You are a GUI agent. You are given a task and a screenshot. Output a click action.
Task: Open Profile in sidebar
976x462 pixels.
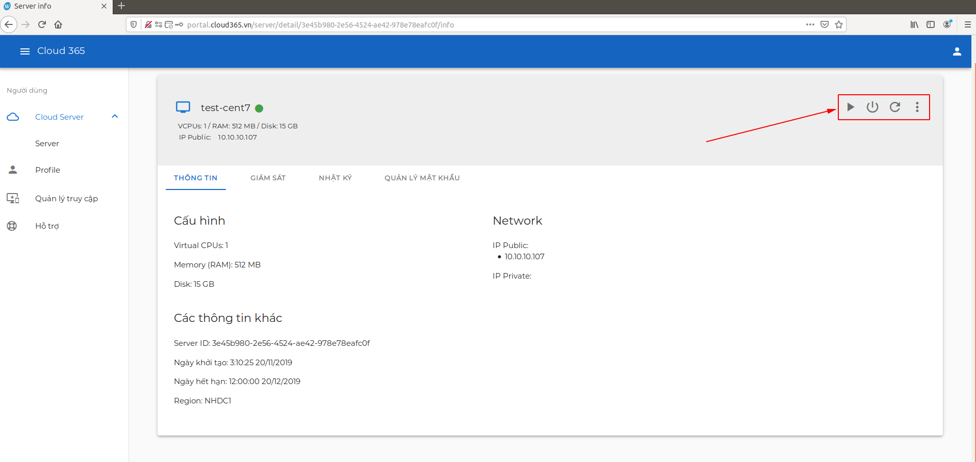[47, 170]
